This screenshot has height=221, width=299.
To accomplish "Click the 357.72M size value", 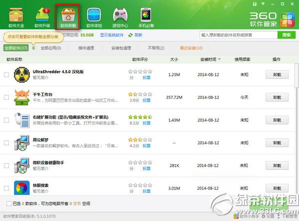I will [174, 97].
